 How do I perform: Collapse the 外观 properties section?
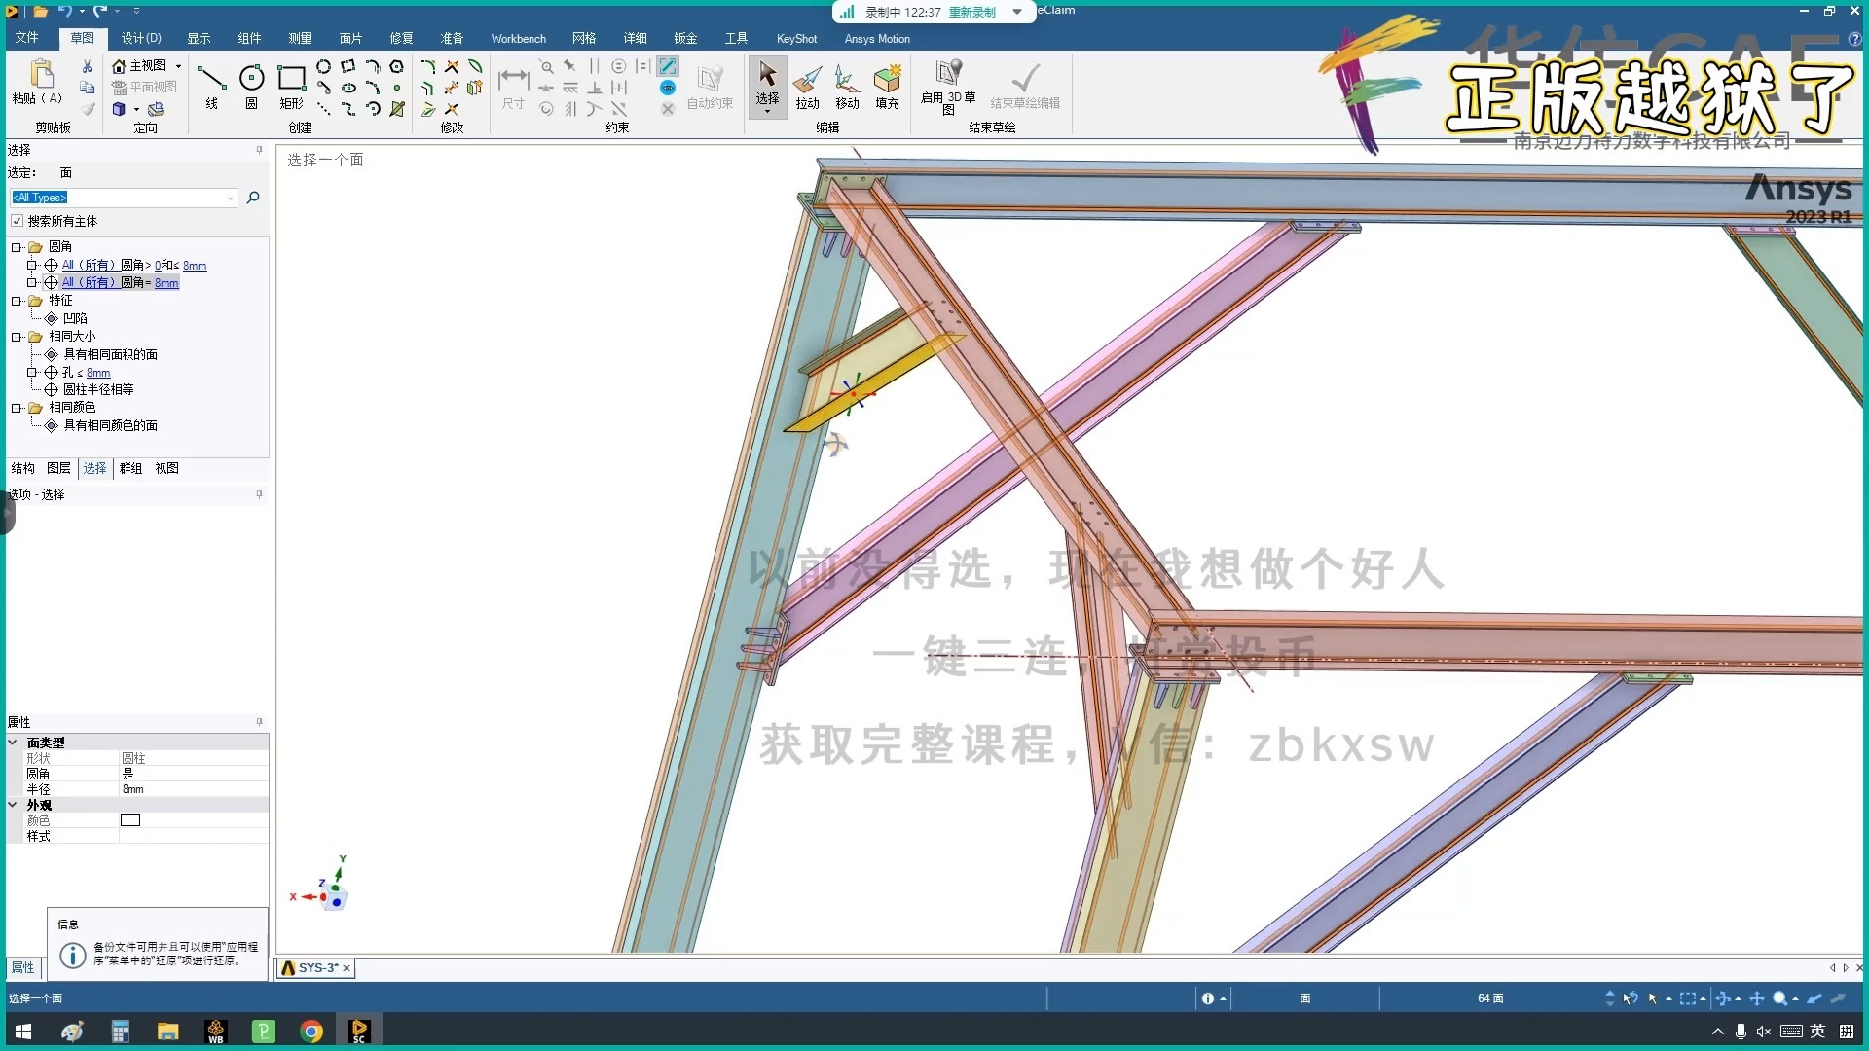(x=13, y=805)
